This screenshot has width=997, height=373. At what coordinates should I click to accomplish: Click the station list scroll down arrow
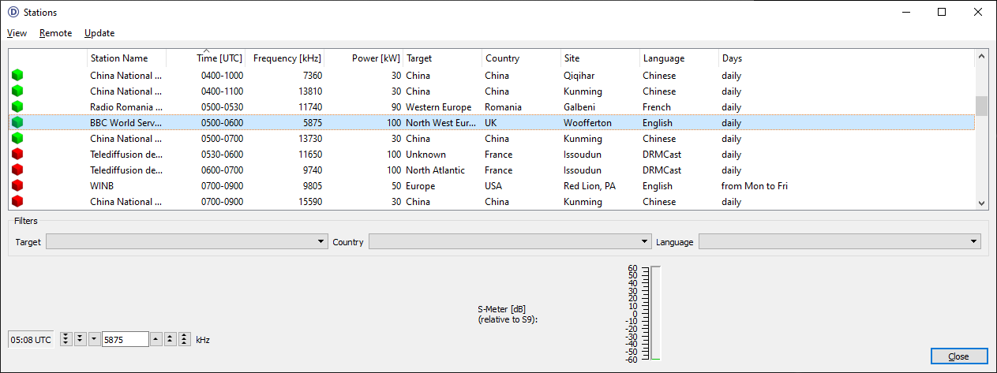982,203
